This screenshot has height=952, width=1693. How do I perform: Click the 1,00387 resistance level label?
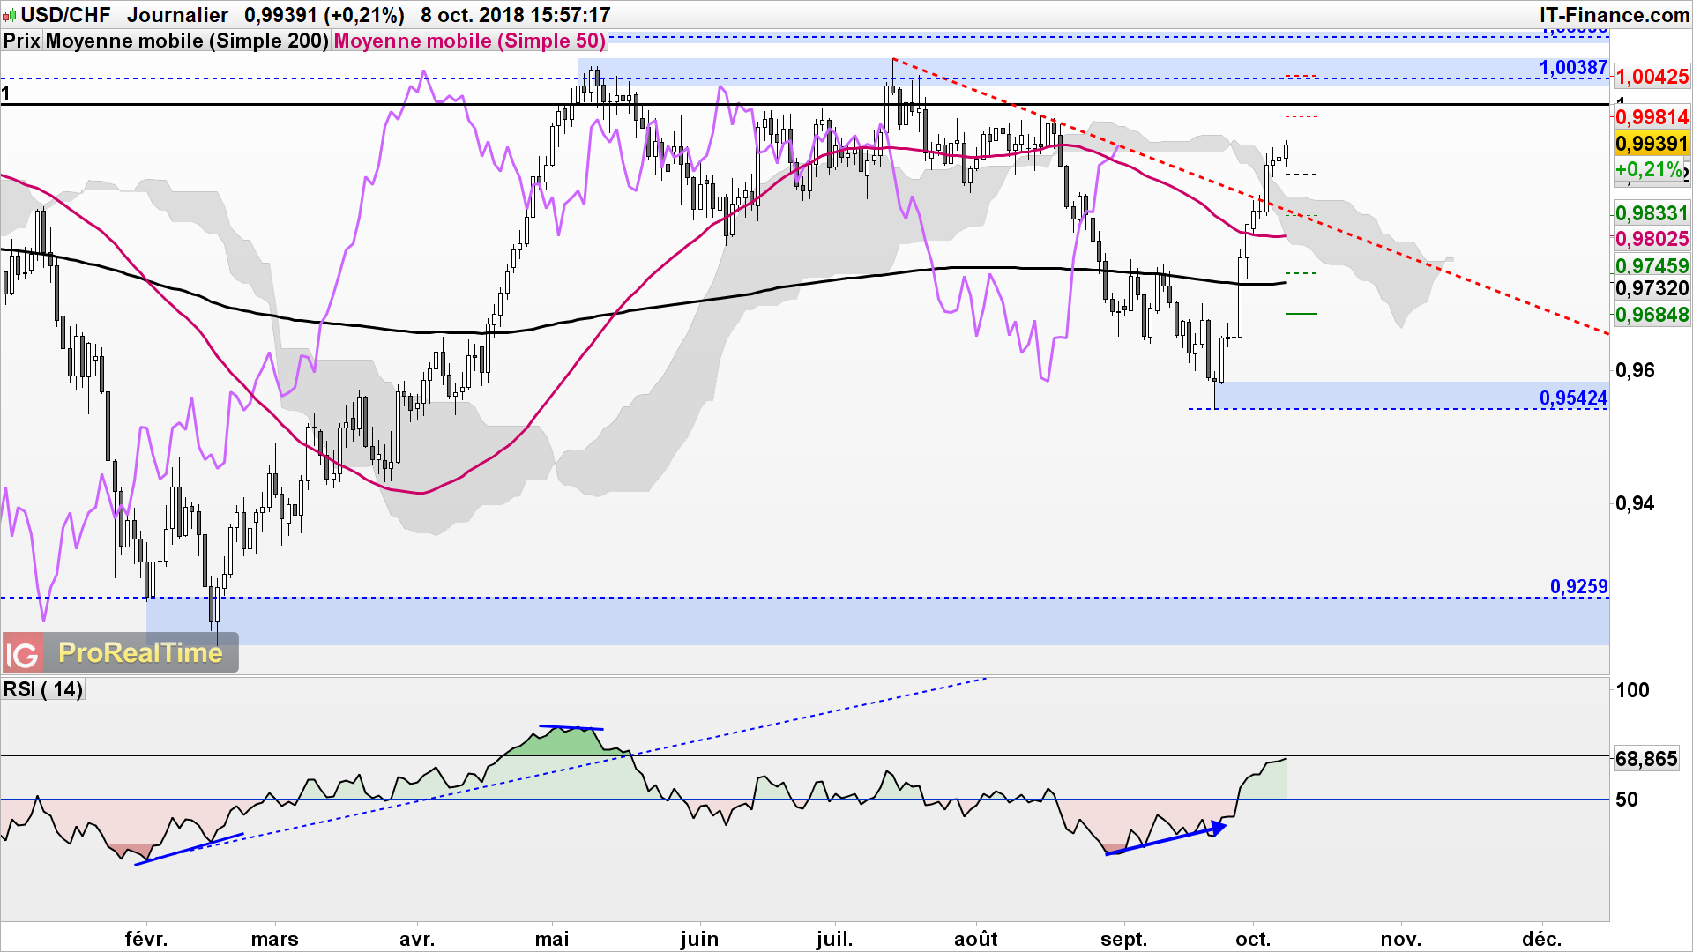tap(1573, 68)
